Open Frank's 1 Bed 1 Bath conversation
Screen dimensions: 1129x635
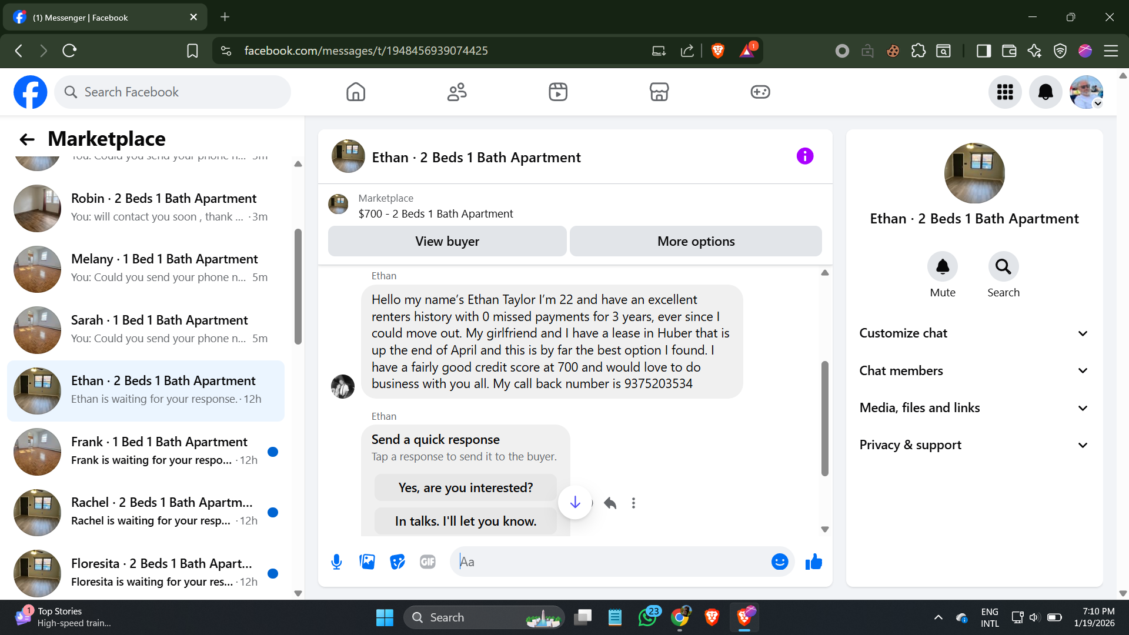[146, 452]
